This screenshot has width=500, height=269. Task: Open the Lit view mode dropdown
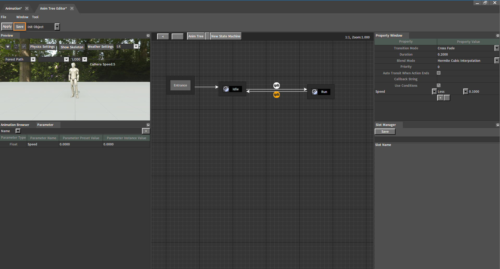(x=136, y=46)
